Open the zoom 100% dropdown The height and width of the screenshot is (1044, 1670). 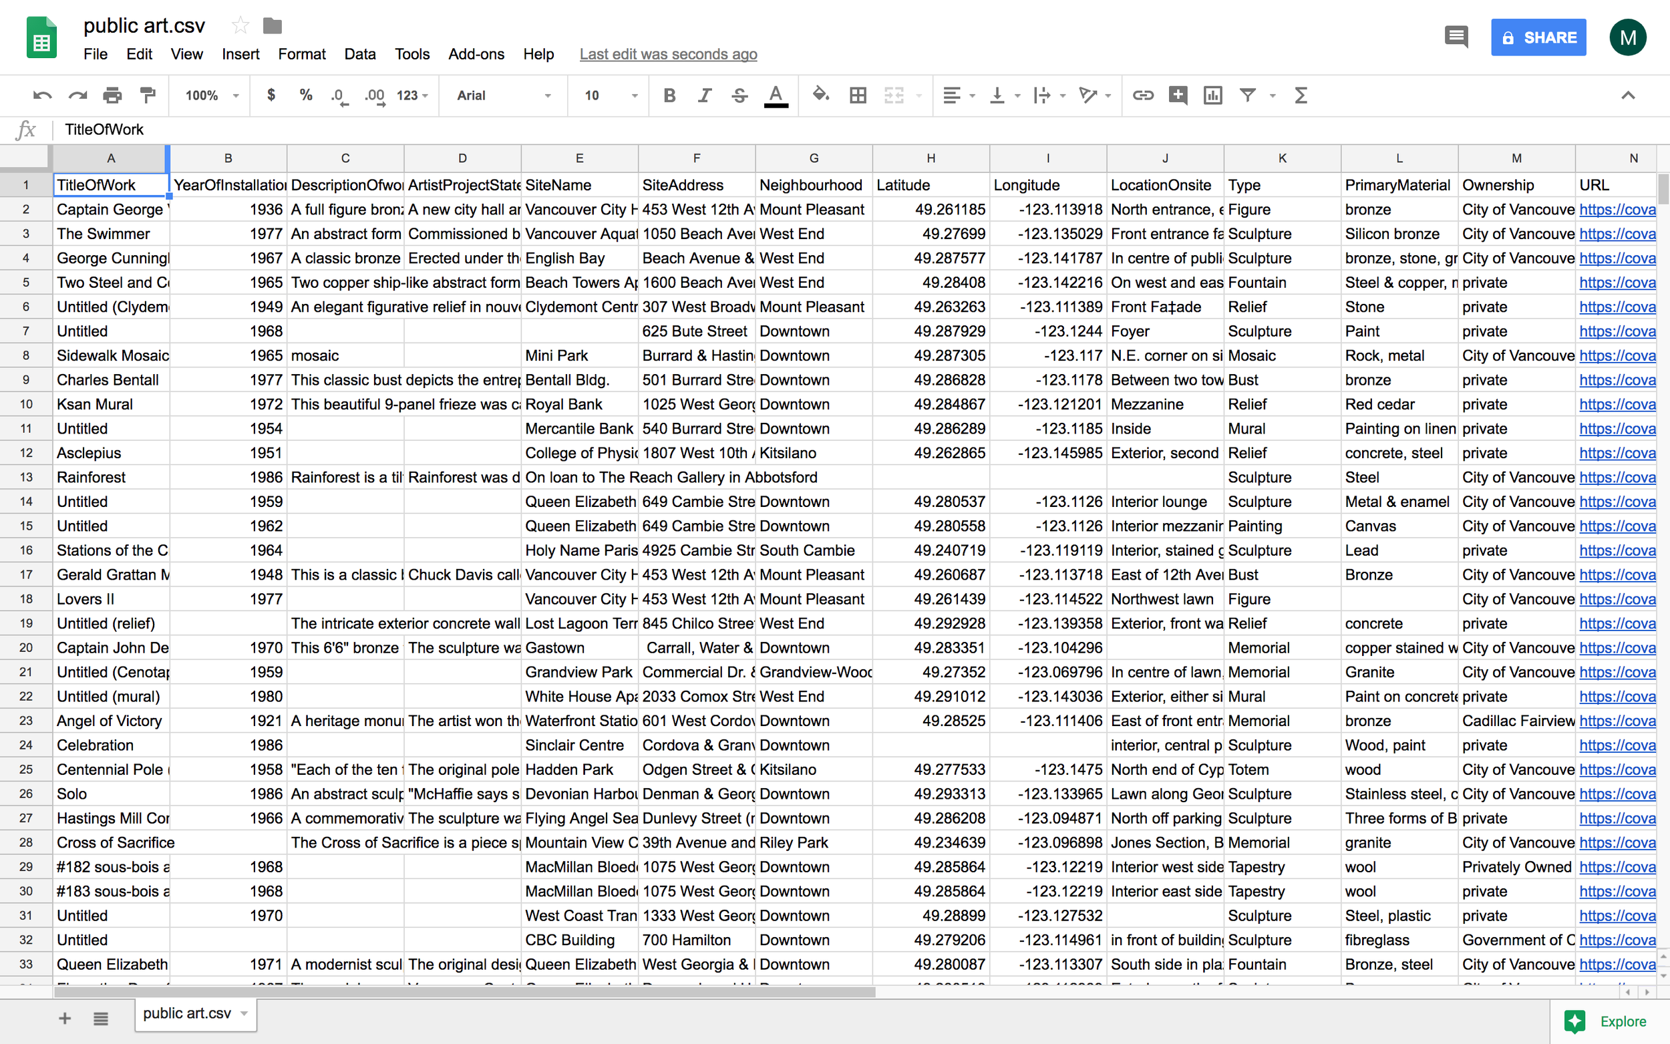pos(211,96)
